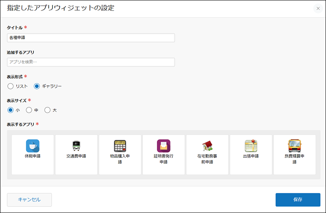
Task: Close the widget settings dialog with X
Action: pyautogui.click(x=318, y=9)
